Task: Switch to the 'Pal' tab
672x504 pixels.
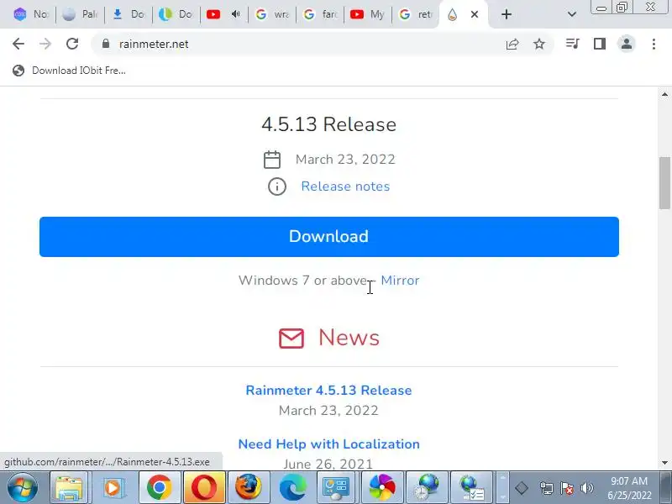Action: (x=79, y=14)
